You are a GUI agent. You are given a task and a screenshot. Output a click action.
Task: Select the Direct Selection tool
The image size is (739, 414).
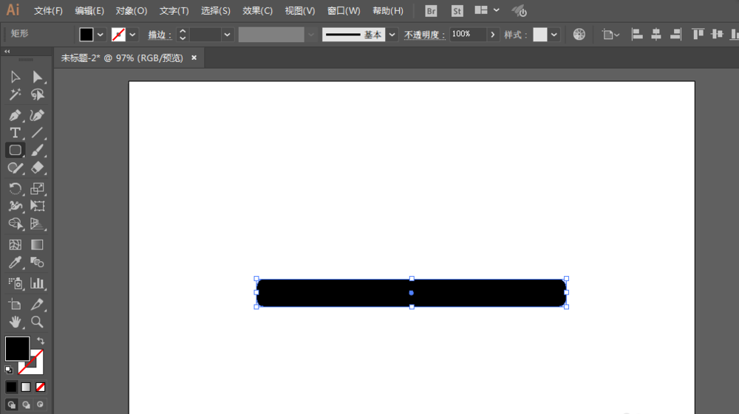point(37,77)
